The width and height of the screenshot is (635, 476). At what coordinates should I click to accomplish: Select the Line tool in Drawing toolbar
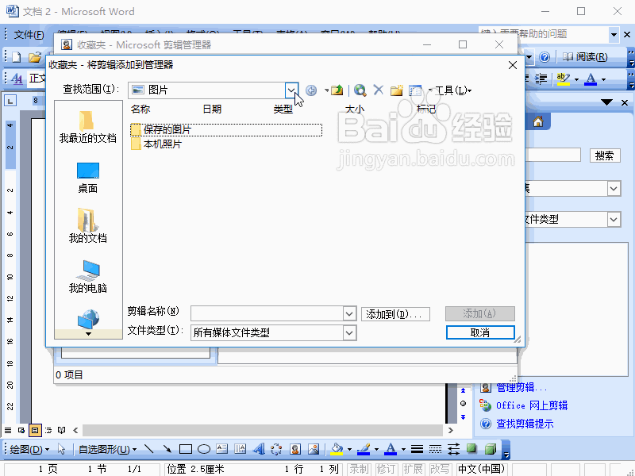[x=149, y=449]
